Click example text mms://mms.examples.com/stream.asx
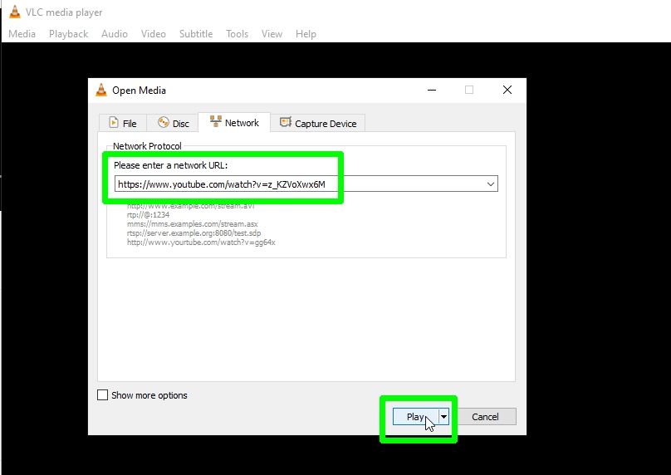 pos(192,224)
